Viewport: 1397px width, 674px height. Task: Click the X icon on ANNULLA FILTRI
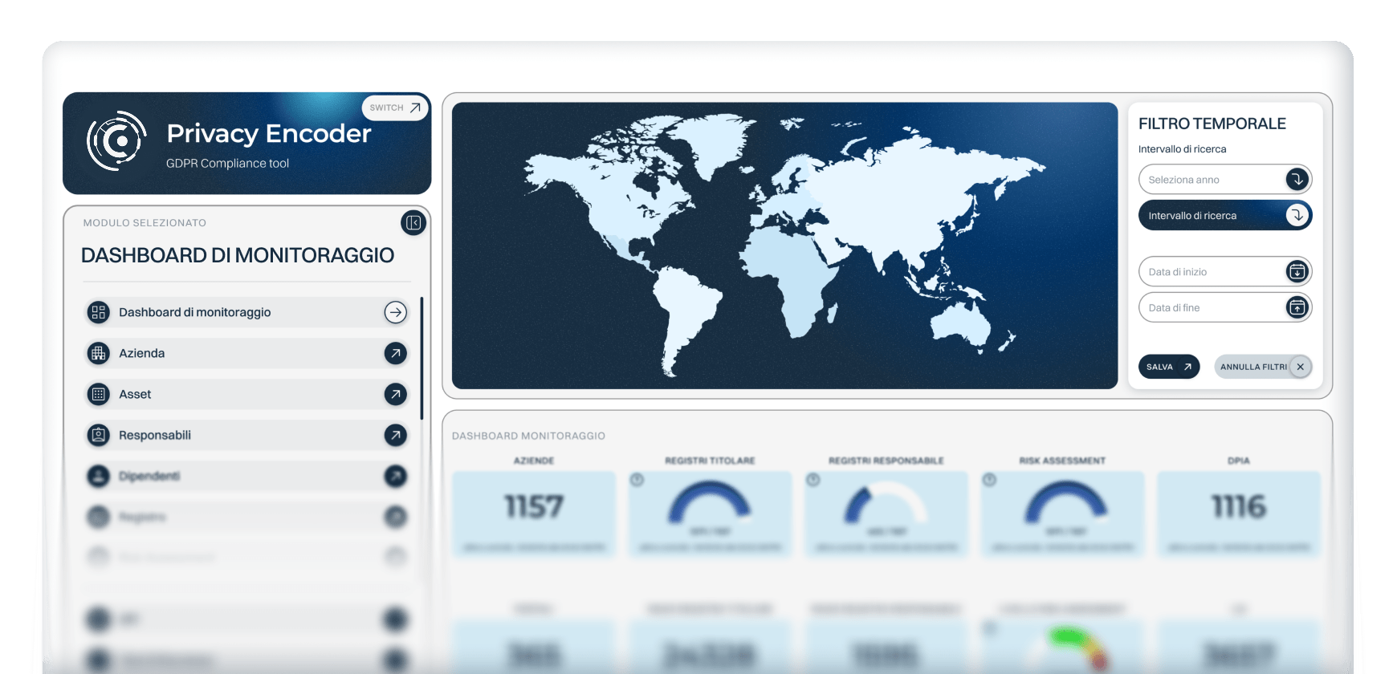[x=1300, y=367]
